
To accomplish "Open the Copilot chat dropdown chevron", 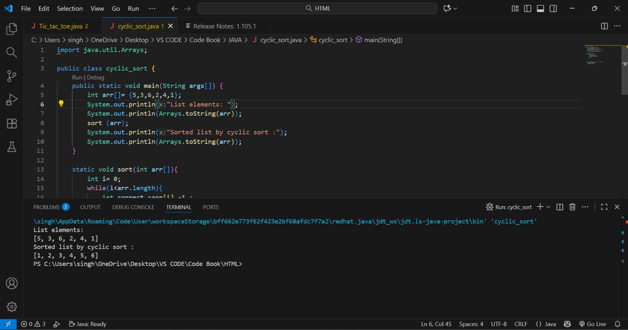I will coord(455,8).
